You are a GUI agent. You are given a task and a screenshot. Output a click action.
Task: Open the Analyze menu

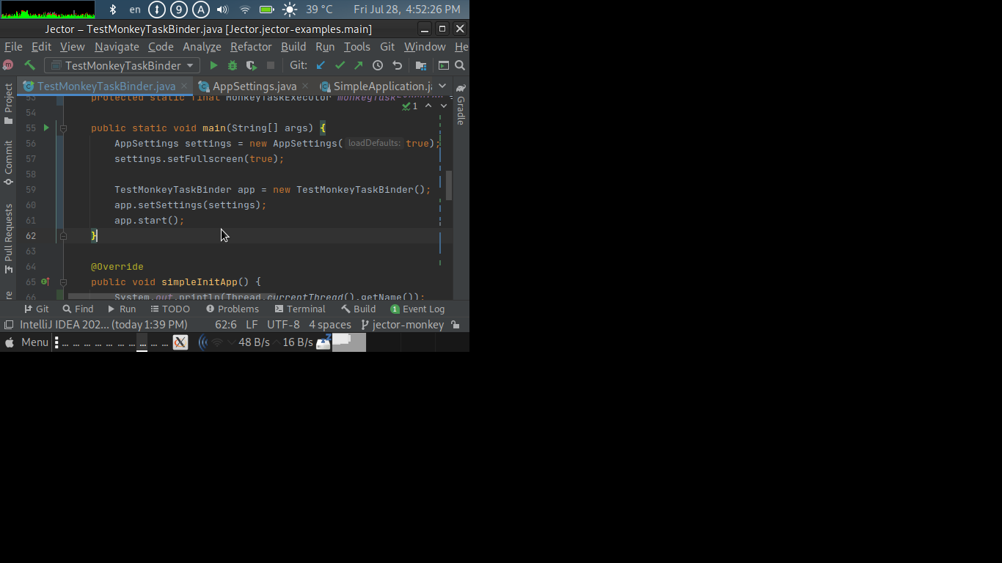click(x=202, y=46)
